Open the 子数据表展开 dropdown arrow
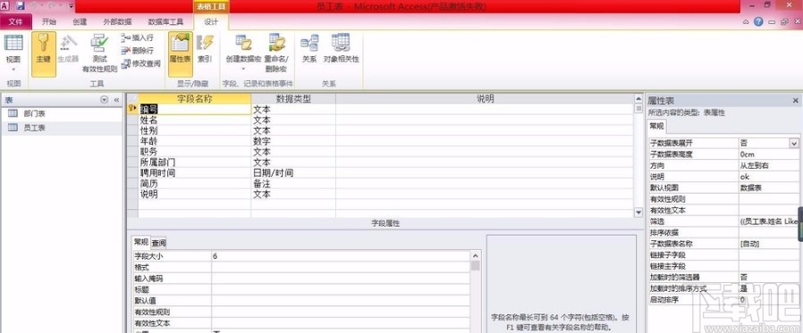Viewport: 803px width, 333px height. coord(794,144)
